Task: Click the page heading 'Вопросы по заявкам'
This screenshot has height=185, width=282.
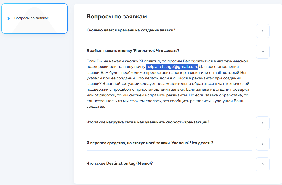Action: point(116,16)
